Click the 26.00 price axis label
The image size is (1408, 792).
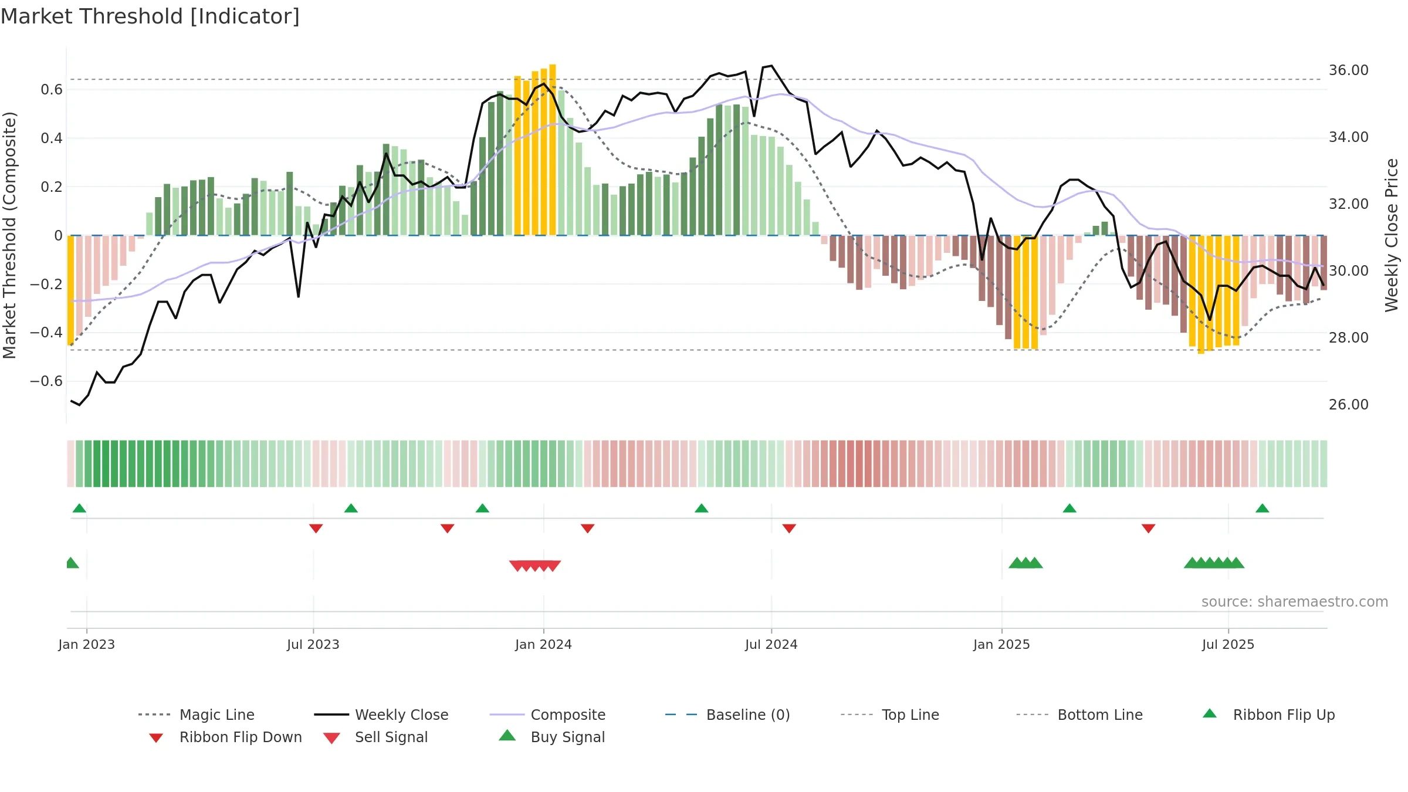click(1349, 405)
